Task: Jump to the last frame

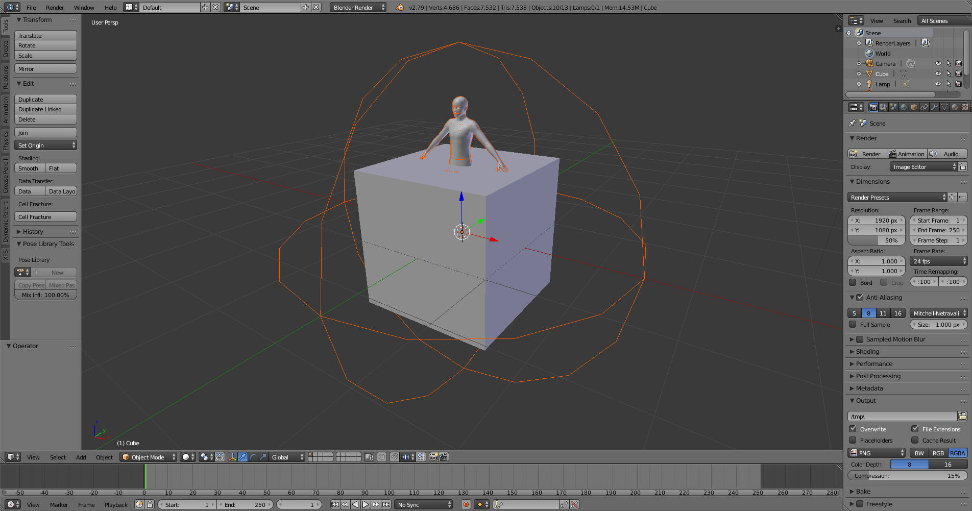Action: [x=386, y=504]
